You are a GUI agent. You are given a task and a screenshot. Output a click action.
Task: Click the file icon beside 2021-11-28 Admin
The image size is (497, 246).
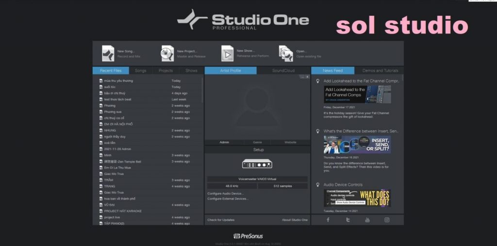point(101,149)
